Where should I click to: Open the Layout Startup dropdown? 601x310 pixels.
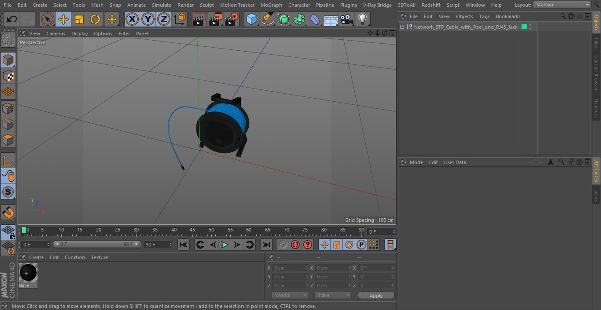[562, 5]
